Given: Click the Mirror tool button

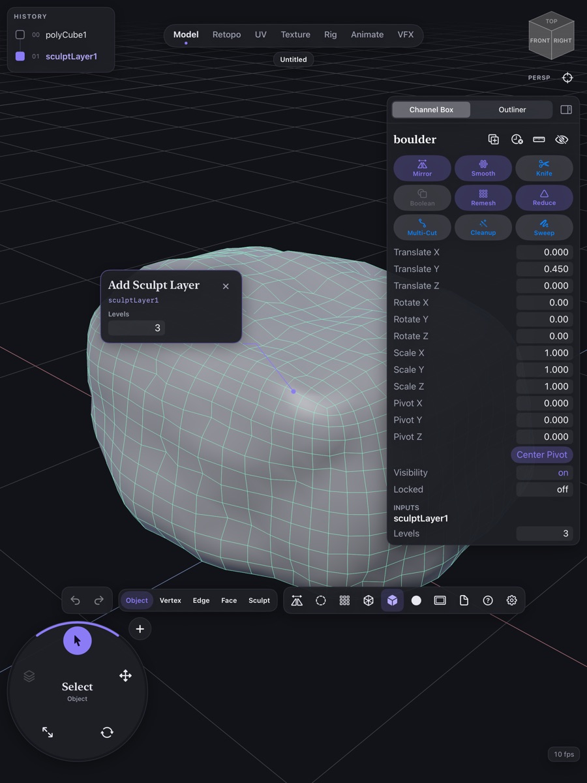Looking at the screenshot, I should [x=422, y=168].
